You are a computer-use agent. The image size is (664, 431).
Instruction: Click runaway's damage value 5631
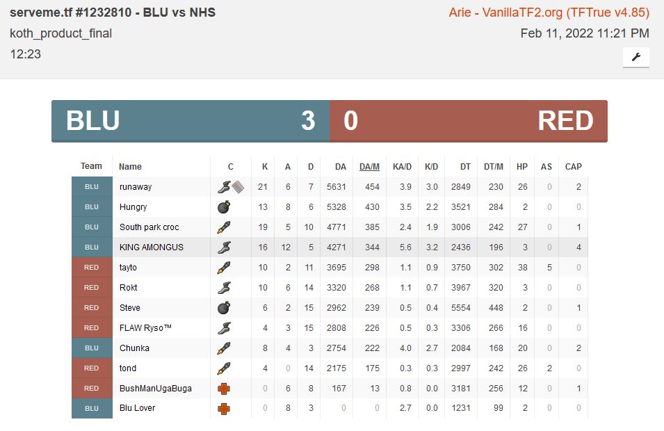(337, 187)
